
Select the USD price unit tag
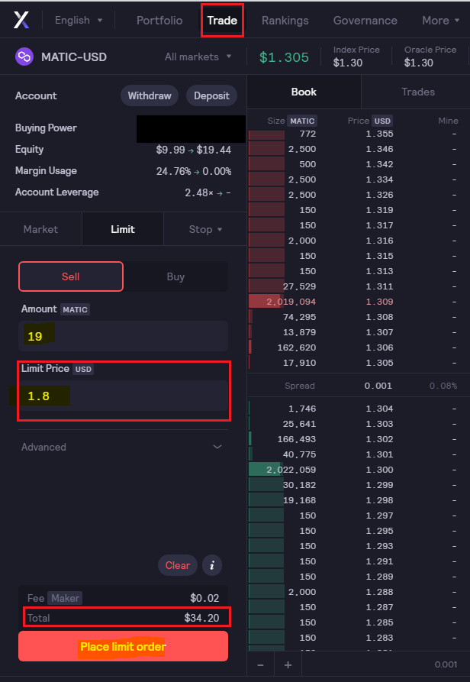(382, 121)
